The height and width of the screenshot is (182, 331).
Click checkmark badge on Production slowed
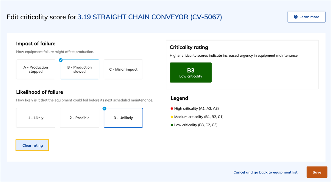(x=61, y=60)
